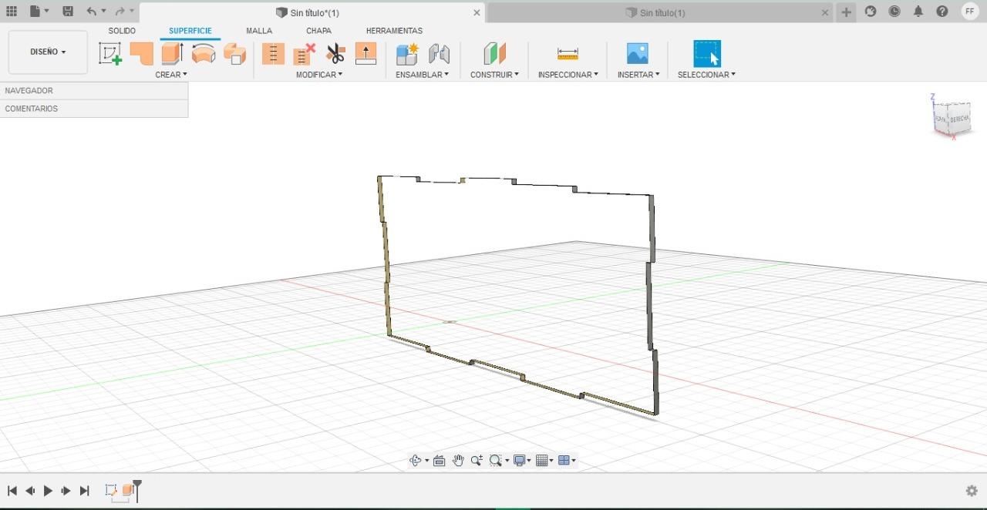Open the data panel grid icon
Screen dimensions: 987x510
pos(12,12)
